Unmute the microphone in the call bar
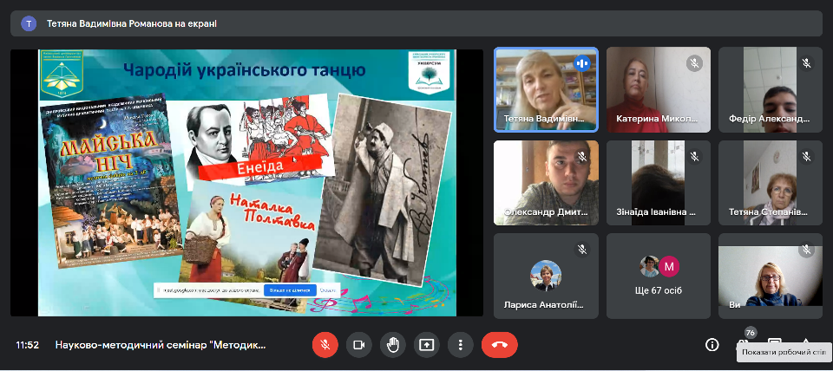The height and width of the screenshot is (371, 833). point(325,344)
